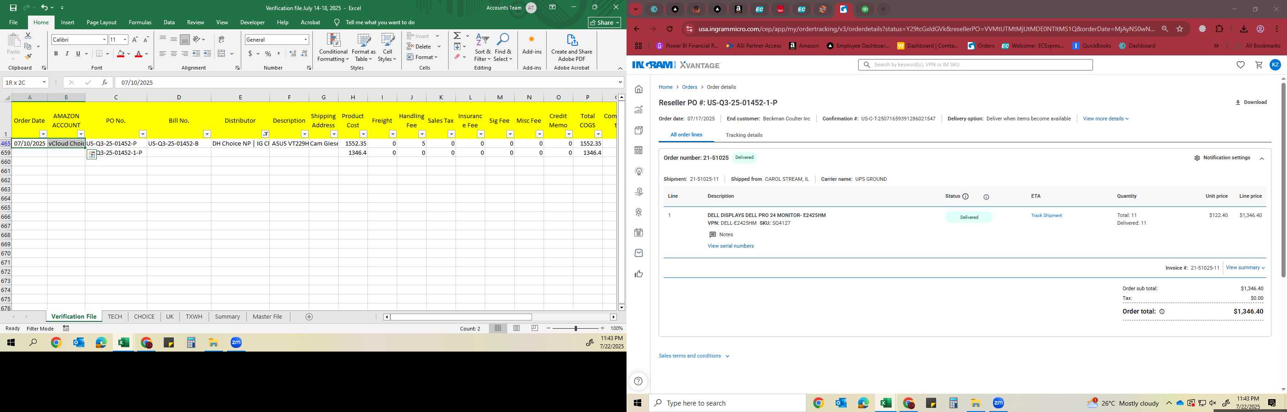Click the Center align icon

click(173, 54)
